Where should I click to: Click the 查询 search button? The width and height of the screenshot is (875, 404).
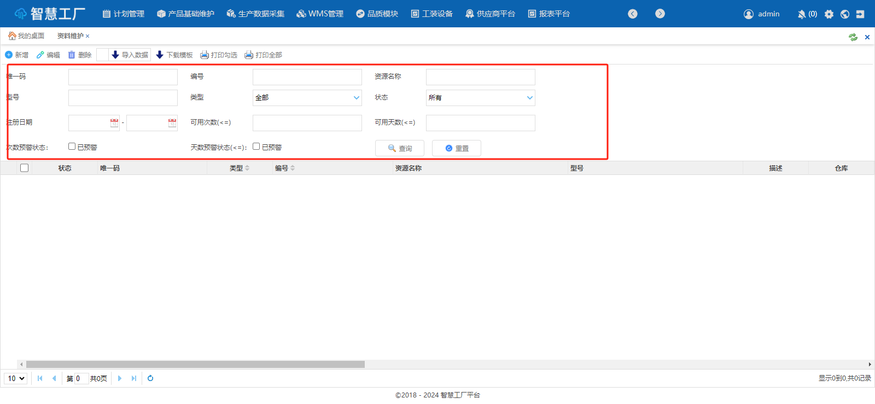coord(400,148)
